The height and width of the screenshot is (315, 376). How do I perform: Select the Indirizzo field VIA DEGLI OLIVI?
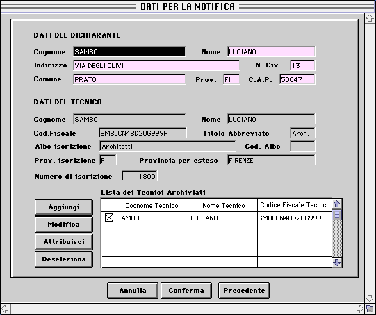click(156, 65)
